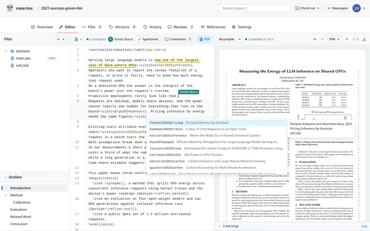Choose quintero2023carbon citation suggestion
Screen dimensions: 370x231
[x=217, y=167]
